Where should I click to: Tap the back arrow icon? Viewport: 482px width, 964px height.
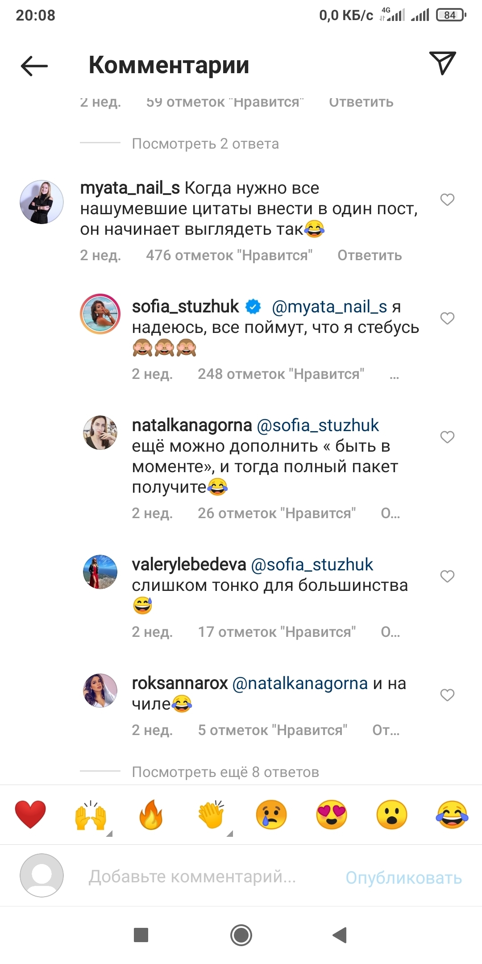click(34, 66)
